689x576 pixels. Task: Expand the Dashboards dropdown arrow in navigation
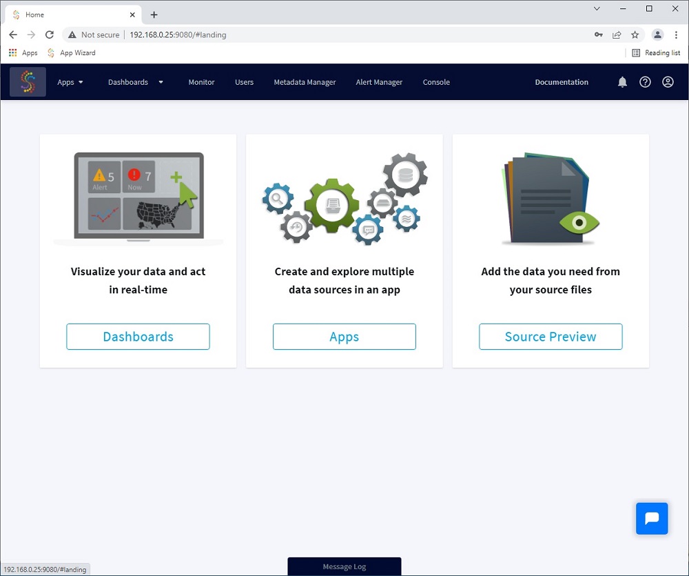pos(161,82)
